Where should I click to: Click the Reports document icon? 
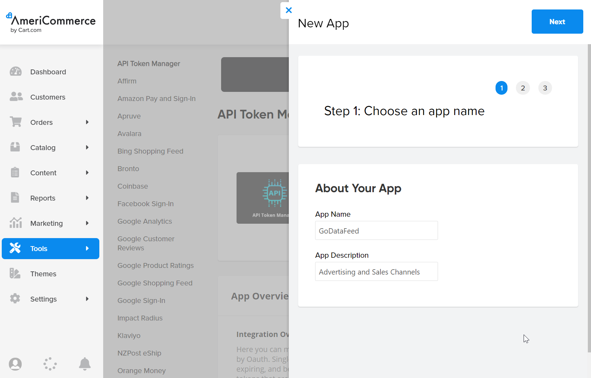click(15, 198)
